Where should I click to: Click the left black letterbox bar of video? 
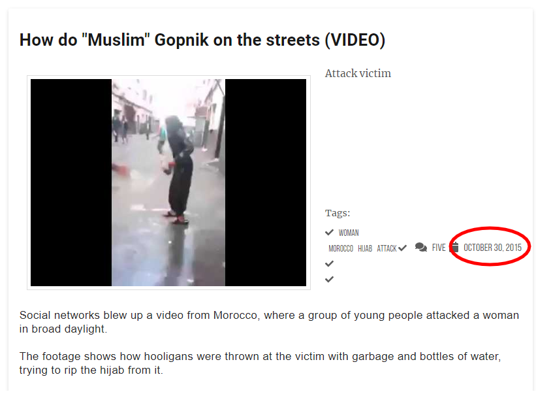[x=71, y=182]
